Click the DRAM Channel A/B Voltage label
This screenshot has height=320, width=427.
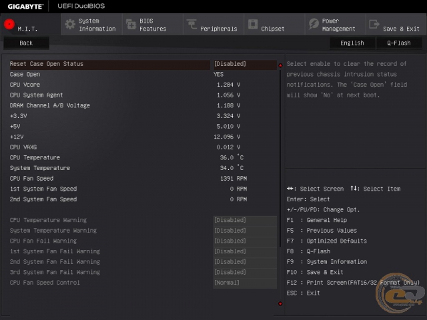50,105
